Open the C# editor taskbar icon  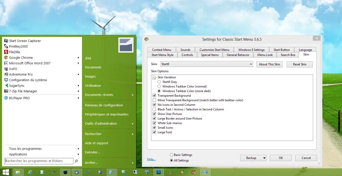[x=123, y=172]
